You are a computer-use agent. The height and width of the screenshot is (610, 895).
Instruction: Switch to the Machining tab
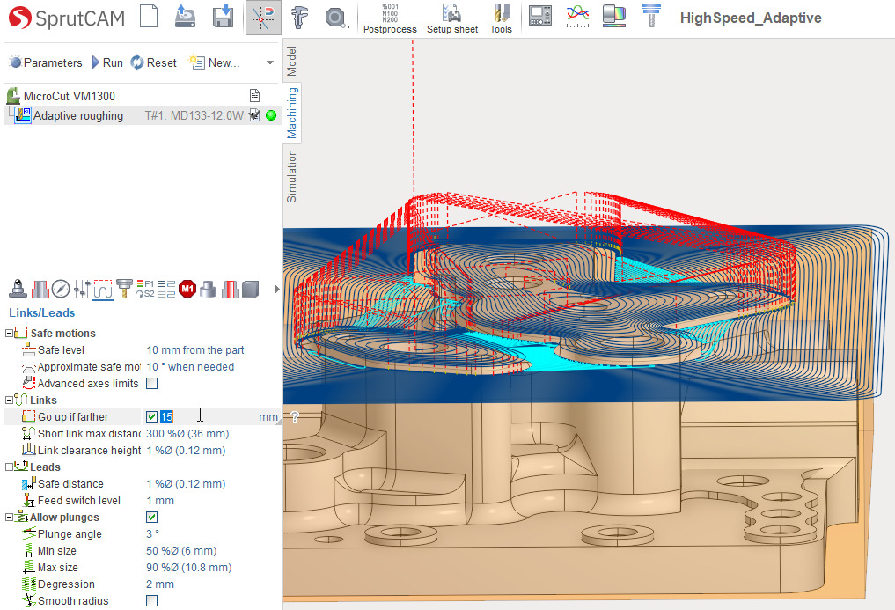[x=291, y=113]
